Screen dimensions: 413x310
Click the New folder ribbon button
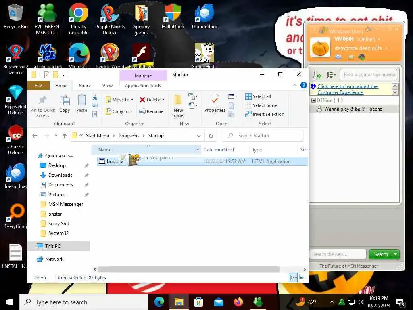(x=178, y=106)
